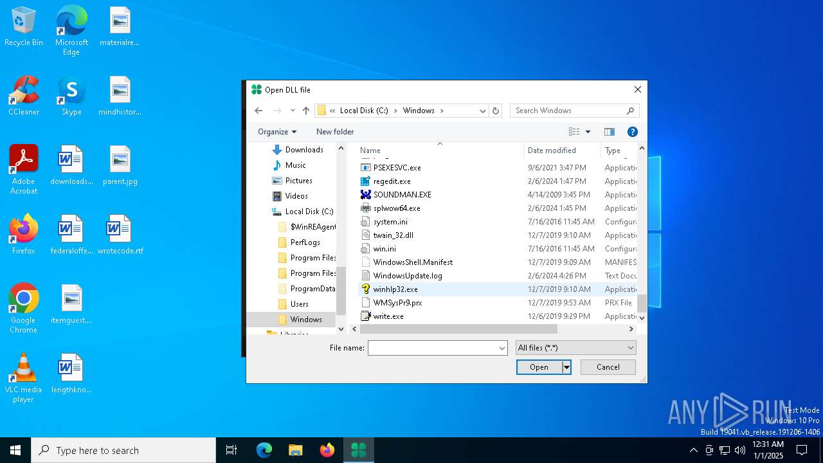
Task: Navigate to Local Disk (C:) breadcrumb
Action: coord(364,111)
